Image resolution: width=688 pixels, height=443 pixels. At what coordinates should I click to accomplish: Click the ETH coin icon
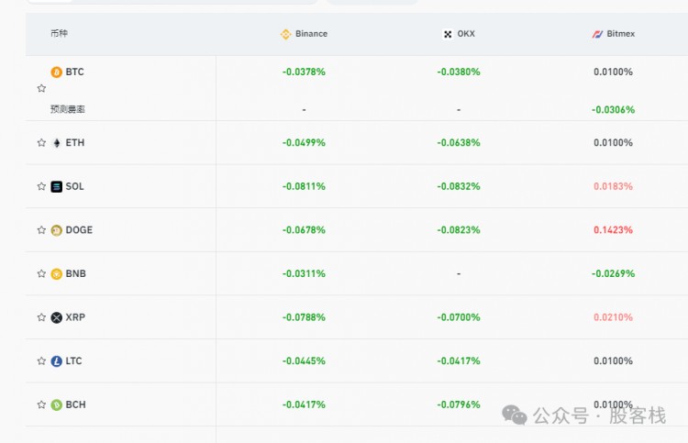[56, 142]
